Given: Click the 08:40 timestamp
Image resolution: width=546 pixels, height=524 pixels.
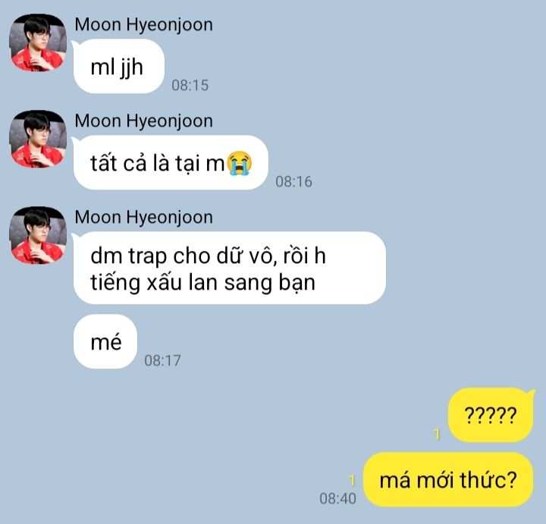Looking at the screenshot, I should [x=337, y=498].
